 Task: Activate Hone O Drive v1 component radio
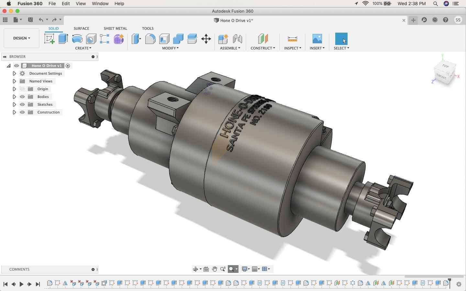tap(68, 66)
